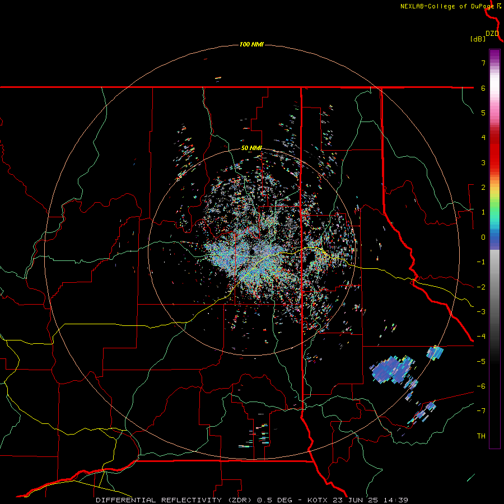Click the -2 value on the dB scale

(481, 287)
